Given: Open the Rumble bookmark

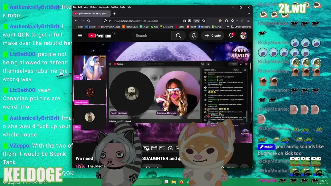Looking at the screenshot, I should [217, 27].
